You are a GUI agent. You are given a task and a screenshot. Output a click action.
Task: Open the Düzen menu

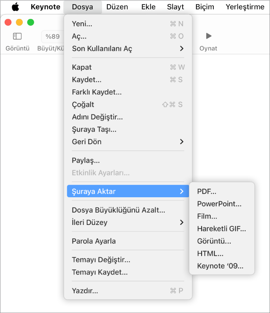click(x=117, y=7)
